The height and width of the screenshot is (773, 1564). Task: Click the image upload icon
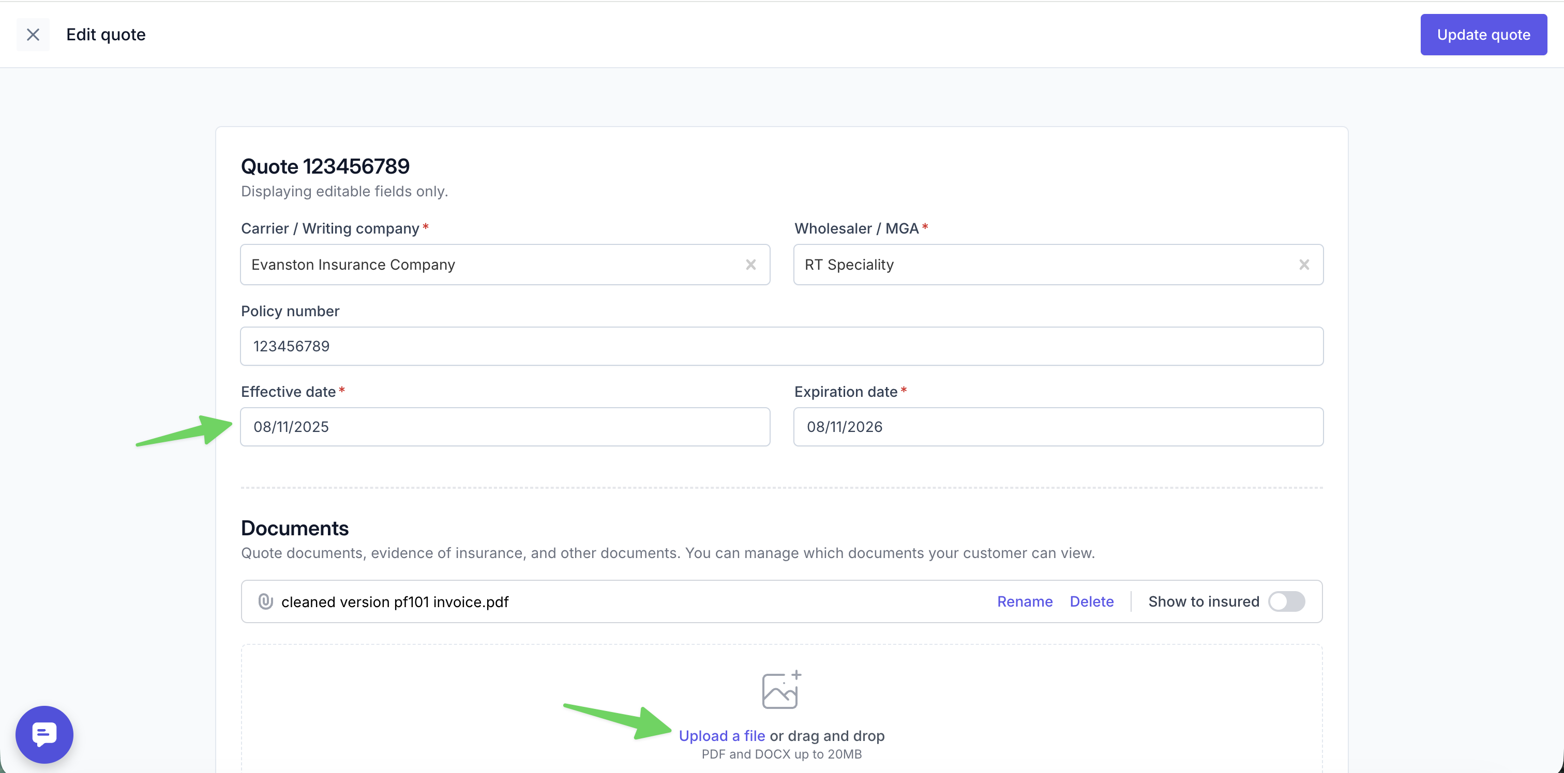pos(781,690)
